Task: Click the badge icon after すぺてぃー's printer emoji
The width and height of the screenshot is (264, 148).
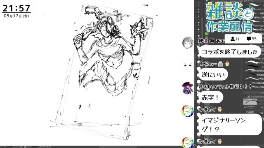Action: click(x=227, y=64)
